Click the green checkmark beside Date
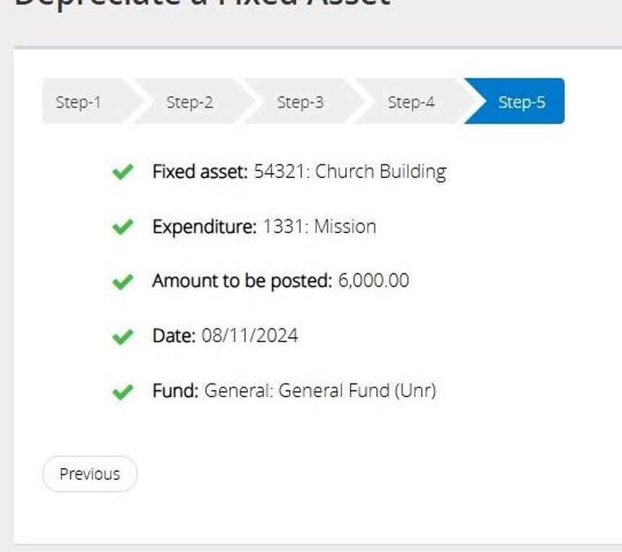Screen dimensions: 622x552 click(x=123, y=336)
